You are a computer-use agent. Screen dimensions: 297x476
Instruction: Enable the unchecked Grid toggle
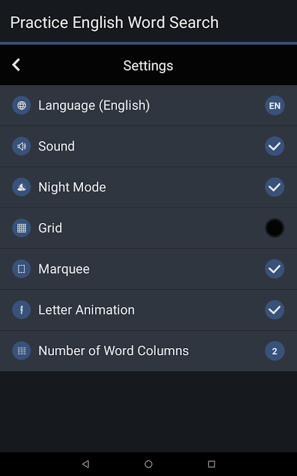point(274,228)
